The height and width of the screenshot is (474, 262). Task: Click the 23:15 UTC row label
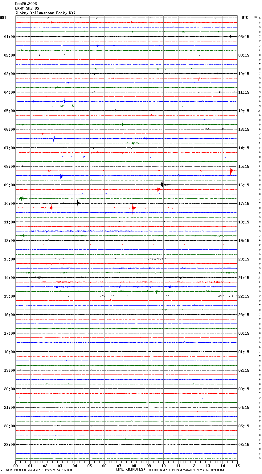tap(244, 315)
